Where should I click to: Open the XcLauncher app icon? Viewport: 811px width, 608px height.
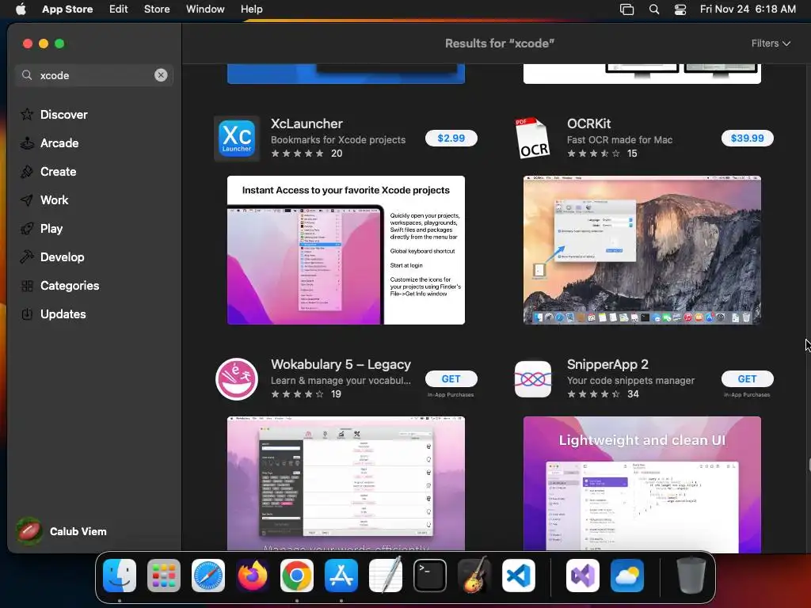point(236,138)
